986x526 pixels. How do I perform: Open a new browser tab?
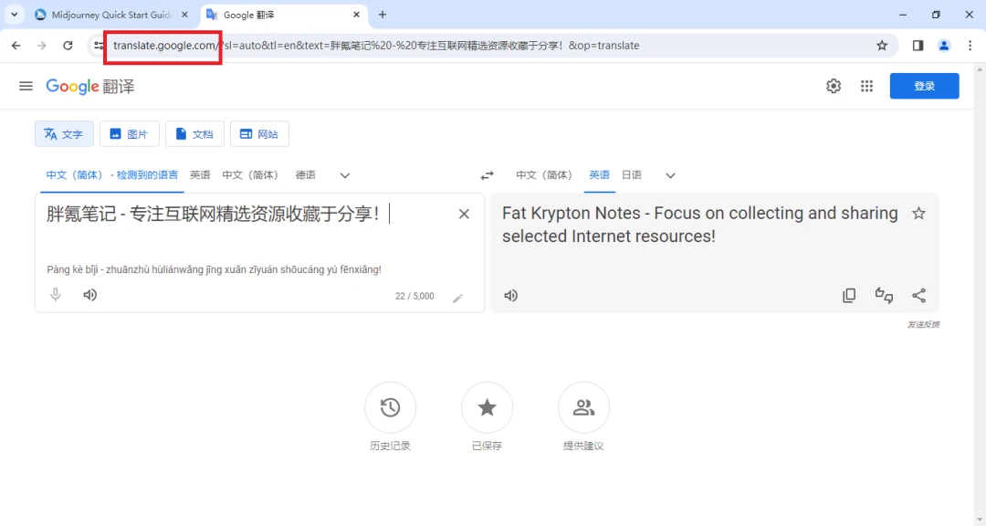383,15
